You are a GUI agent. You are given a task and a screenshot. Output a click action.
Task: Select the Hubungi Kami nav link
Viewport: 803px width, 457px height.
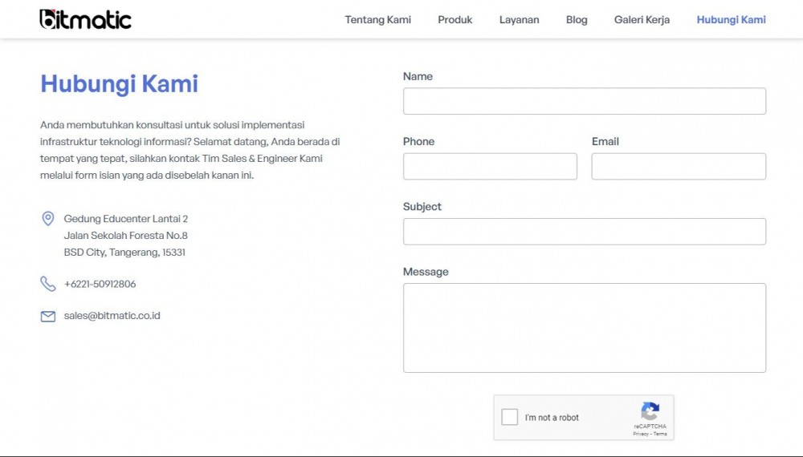(x=732, y=19)
